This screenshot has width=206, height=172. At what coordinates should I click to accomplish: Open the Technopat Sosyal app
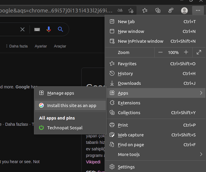70,128
